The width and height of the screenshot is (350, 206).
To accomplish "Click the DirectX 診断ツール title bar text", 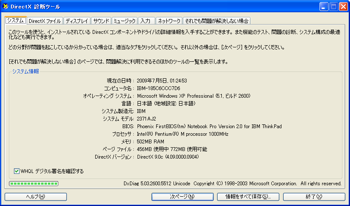I will (35, 7).
